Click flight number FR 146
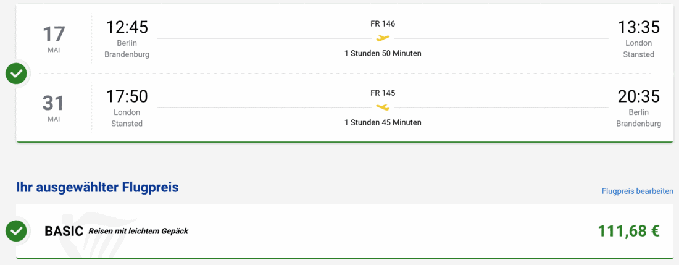The height and width of the screenshot is (265, 679). click(x=383, y=24)
